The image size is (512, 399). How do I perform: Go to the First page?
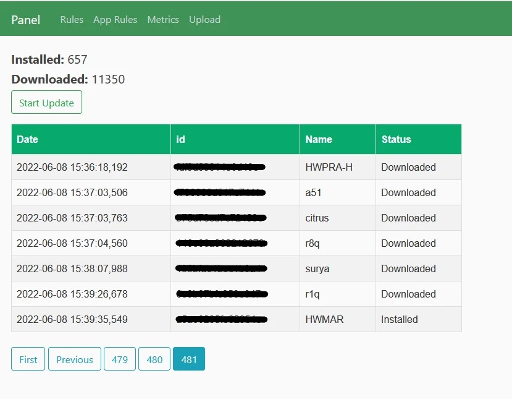[x=28, y=359]
